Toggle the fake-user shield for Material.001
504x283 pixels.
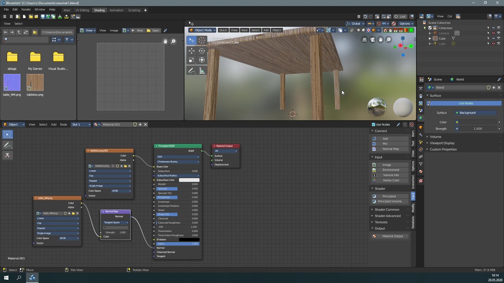point(135,125)
